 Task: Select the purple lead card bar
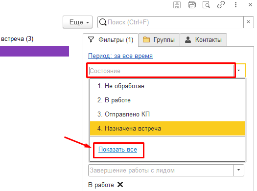point(34,51)
